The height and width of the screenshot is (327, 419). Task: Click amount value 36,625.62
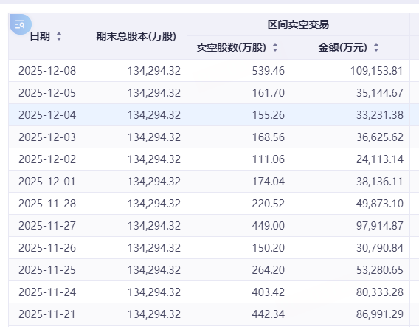point(380,137)
